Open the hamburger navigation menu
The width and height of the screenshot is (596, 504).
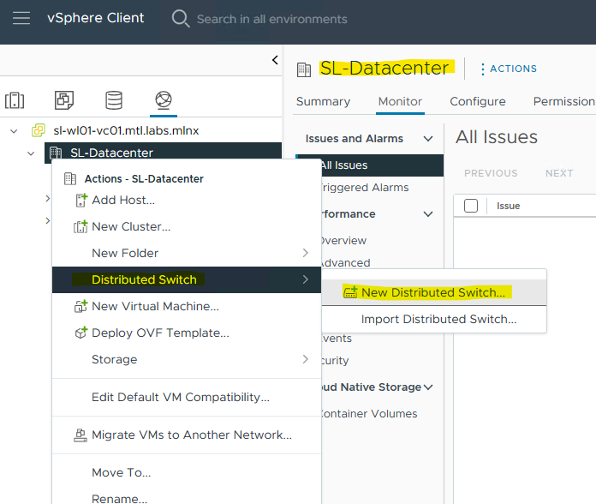(21, 18)
